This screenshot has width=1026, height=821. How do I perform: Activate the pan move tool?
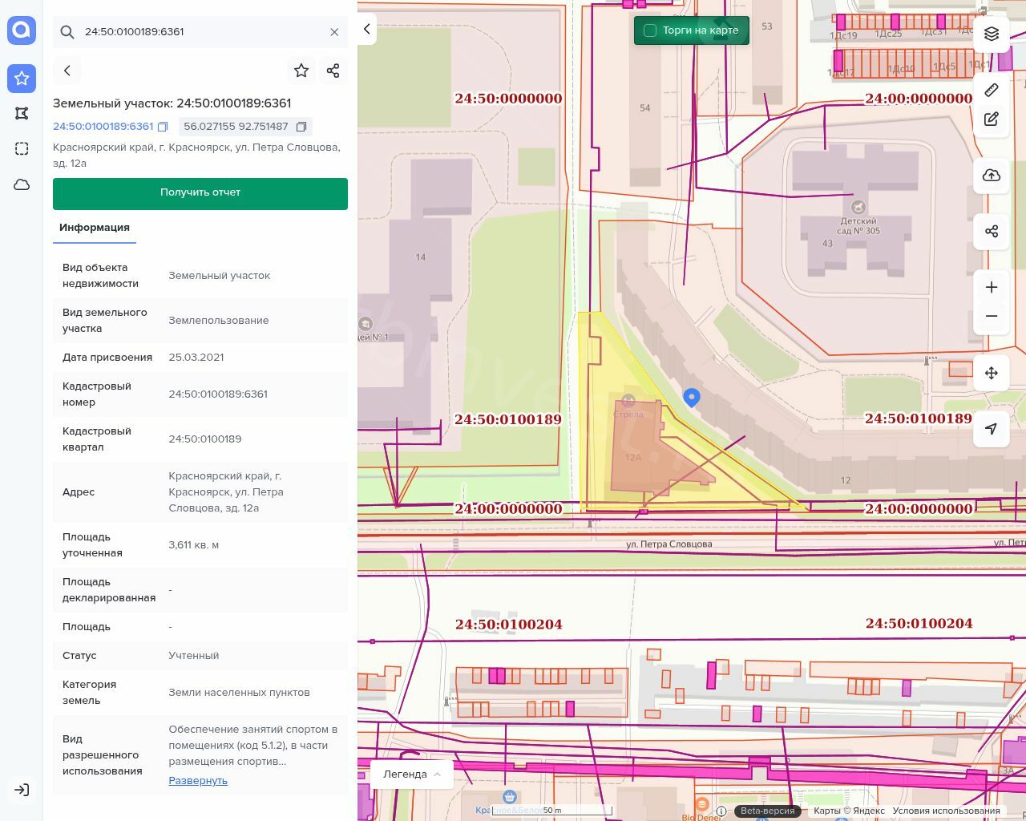click(992, 373)
